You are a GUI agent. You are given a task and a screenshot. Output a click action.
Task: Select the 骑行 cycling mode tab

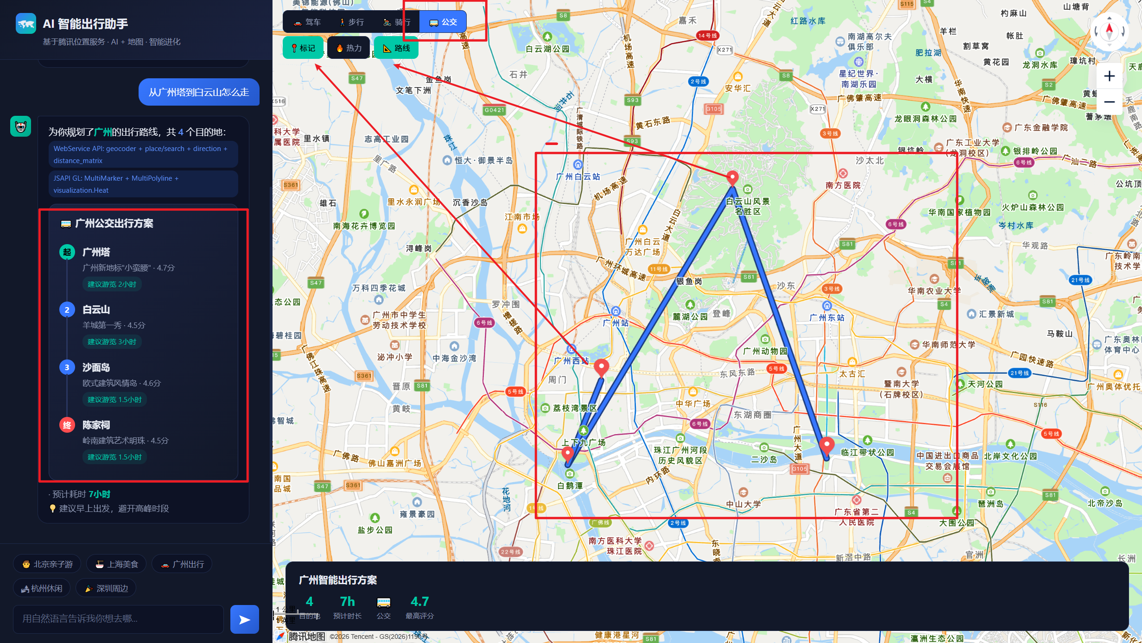click(397, 22)
